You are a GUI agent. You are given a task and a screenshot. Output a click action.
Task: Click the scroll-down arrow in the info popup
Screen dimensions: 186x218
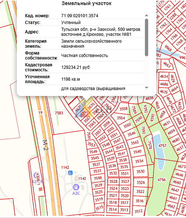pos(147,88)
